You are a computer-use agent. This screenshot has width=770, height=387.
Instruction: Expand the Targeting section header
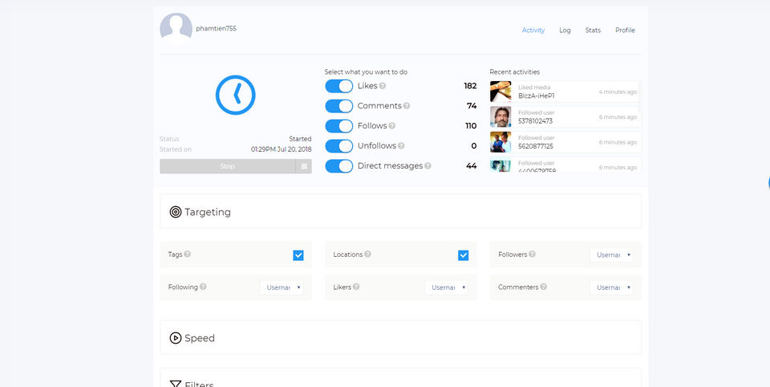pyautogui.click(x=400, y=211)
